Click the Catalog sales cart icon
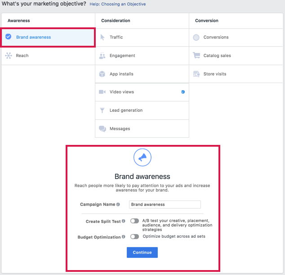 tap(196, 56)
